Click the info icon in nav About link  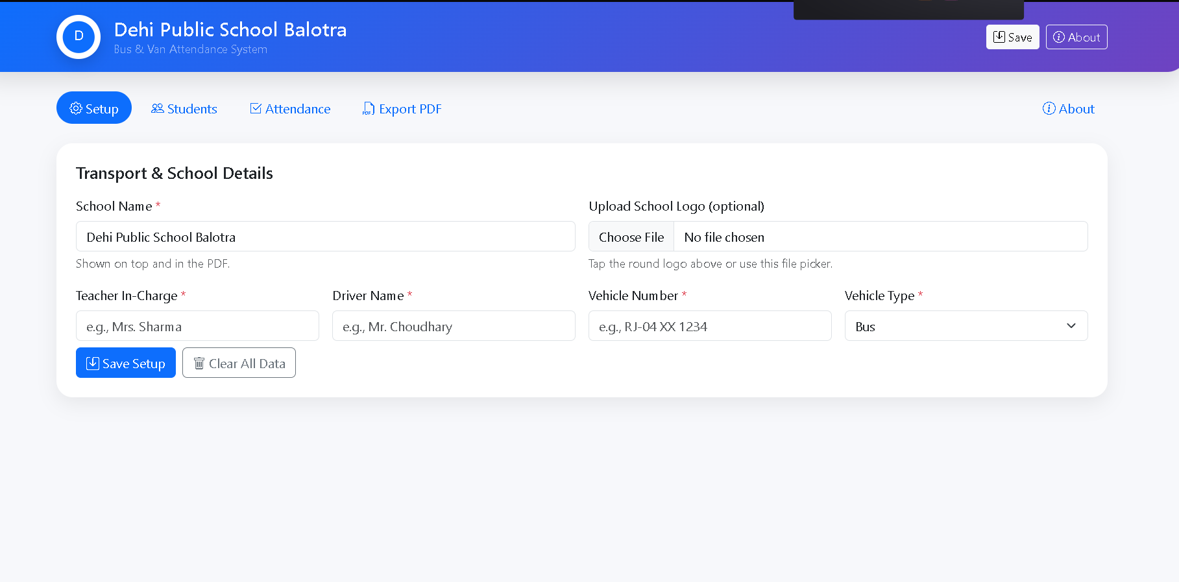(1049, 108)
